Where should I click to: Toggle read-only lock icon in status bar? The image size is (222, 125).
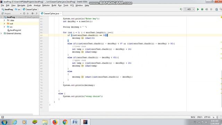pyautogui.click(x=214, y=117)
